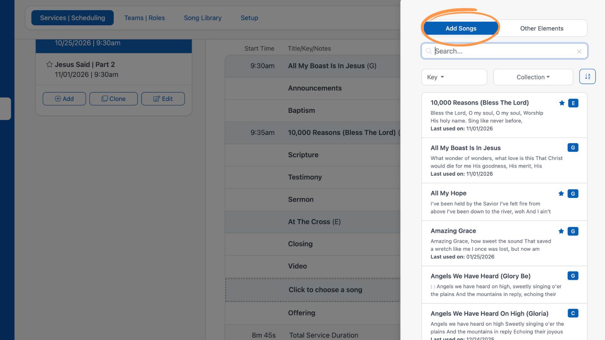Screen dimensions: 605x340
Task: Click the C key badge on Gloria song
Action: 573,313
